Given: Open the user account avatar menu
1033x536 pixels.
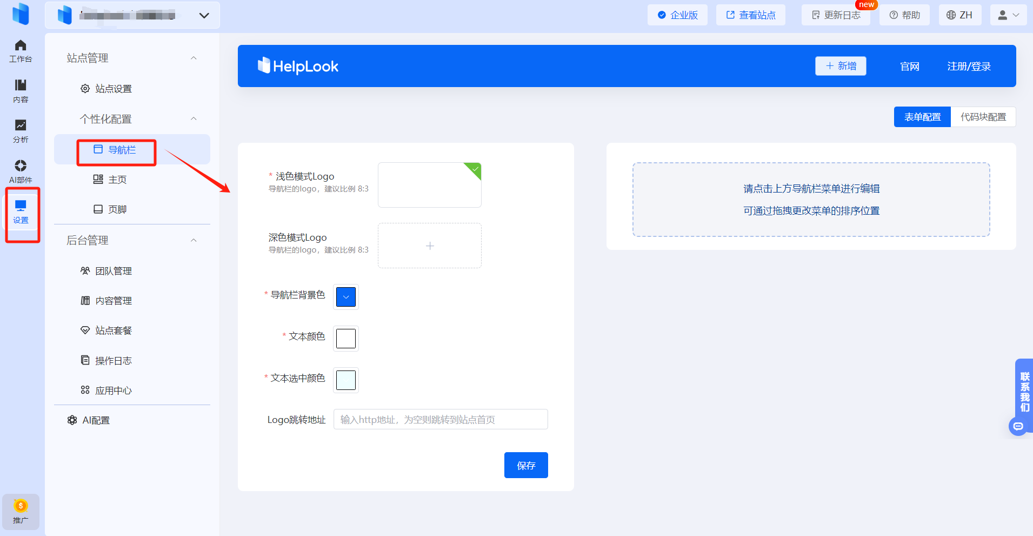Looking at the screenshot, I should pos(1008,15).
